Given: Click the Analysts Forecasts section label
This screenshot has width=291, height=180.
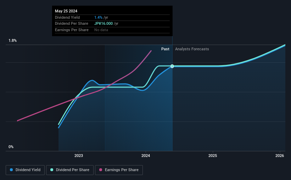Looking at the screenshot, I should click(x=192, y=49).
